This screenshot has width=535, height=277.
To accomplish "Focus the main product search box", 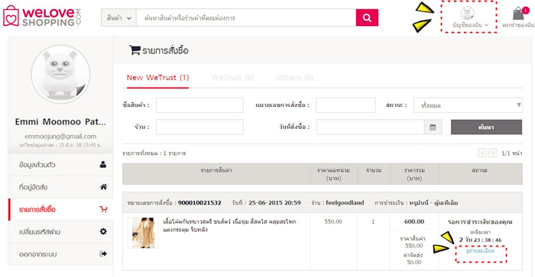I will click(246, 18).
